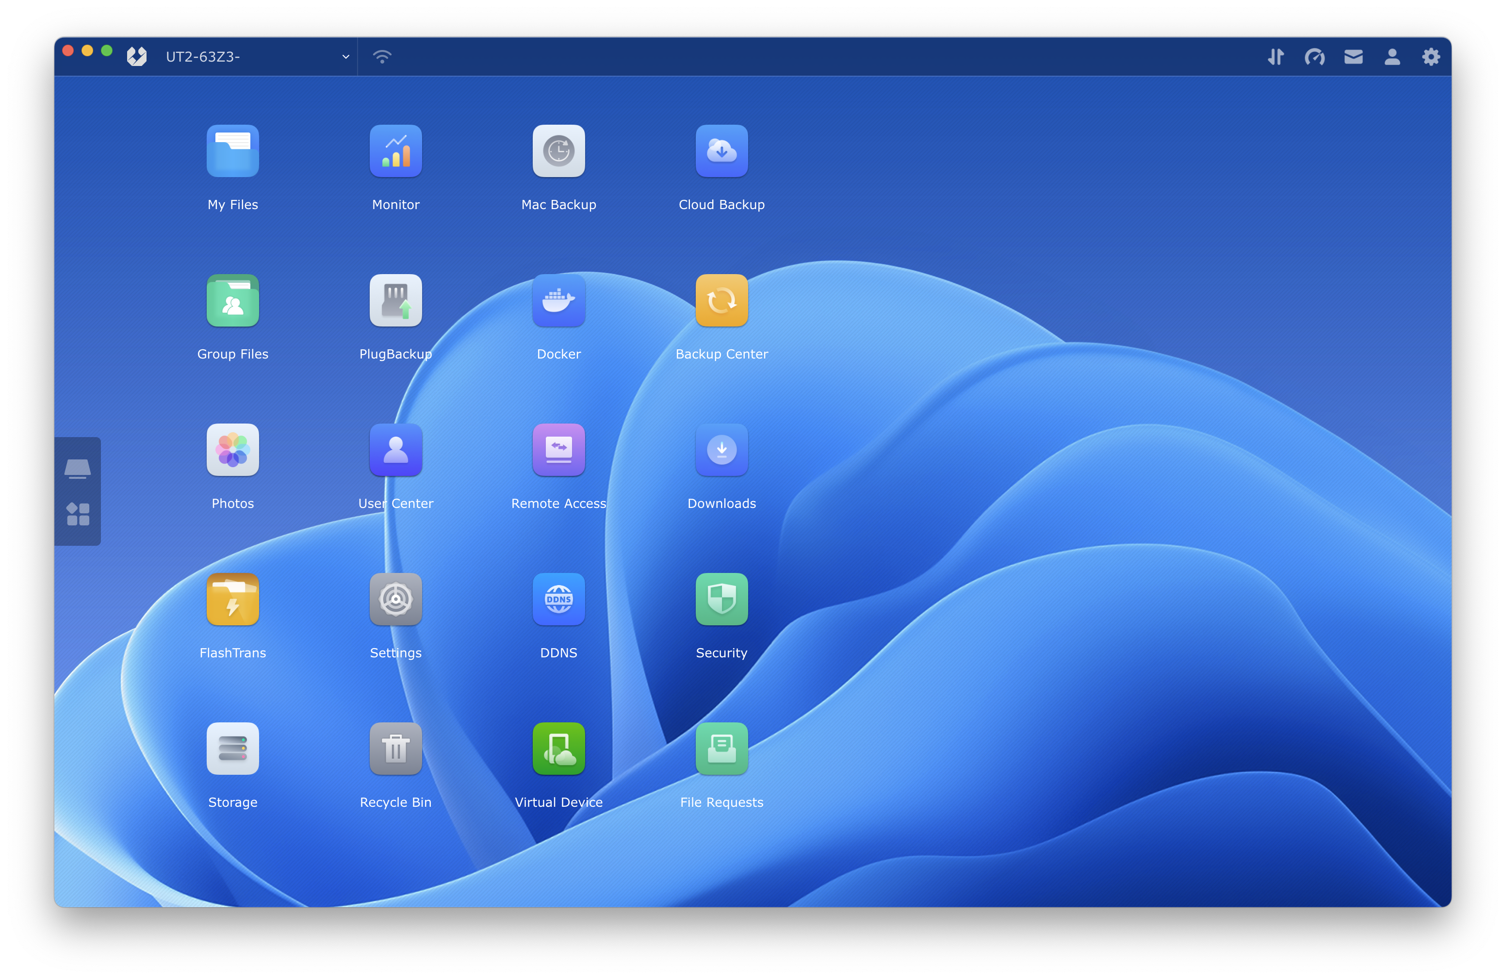
Task: Launch Virtual Device
Action: [x=558, y=749]
